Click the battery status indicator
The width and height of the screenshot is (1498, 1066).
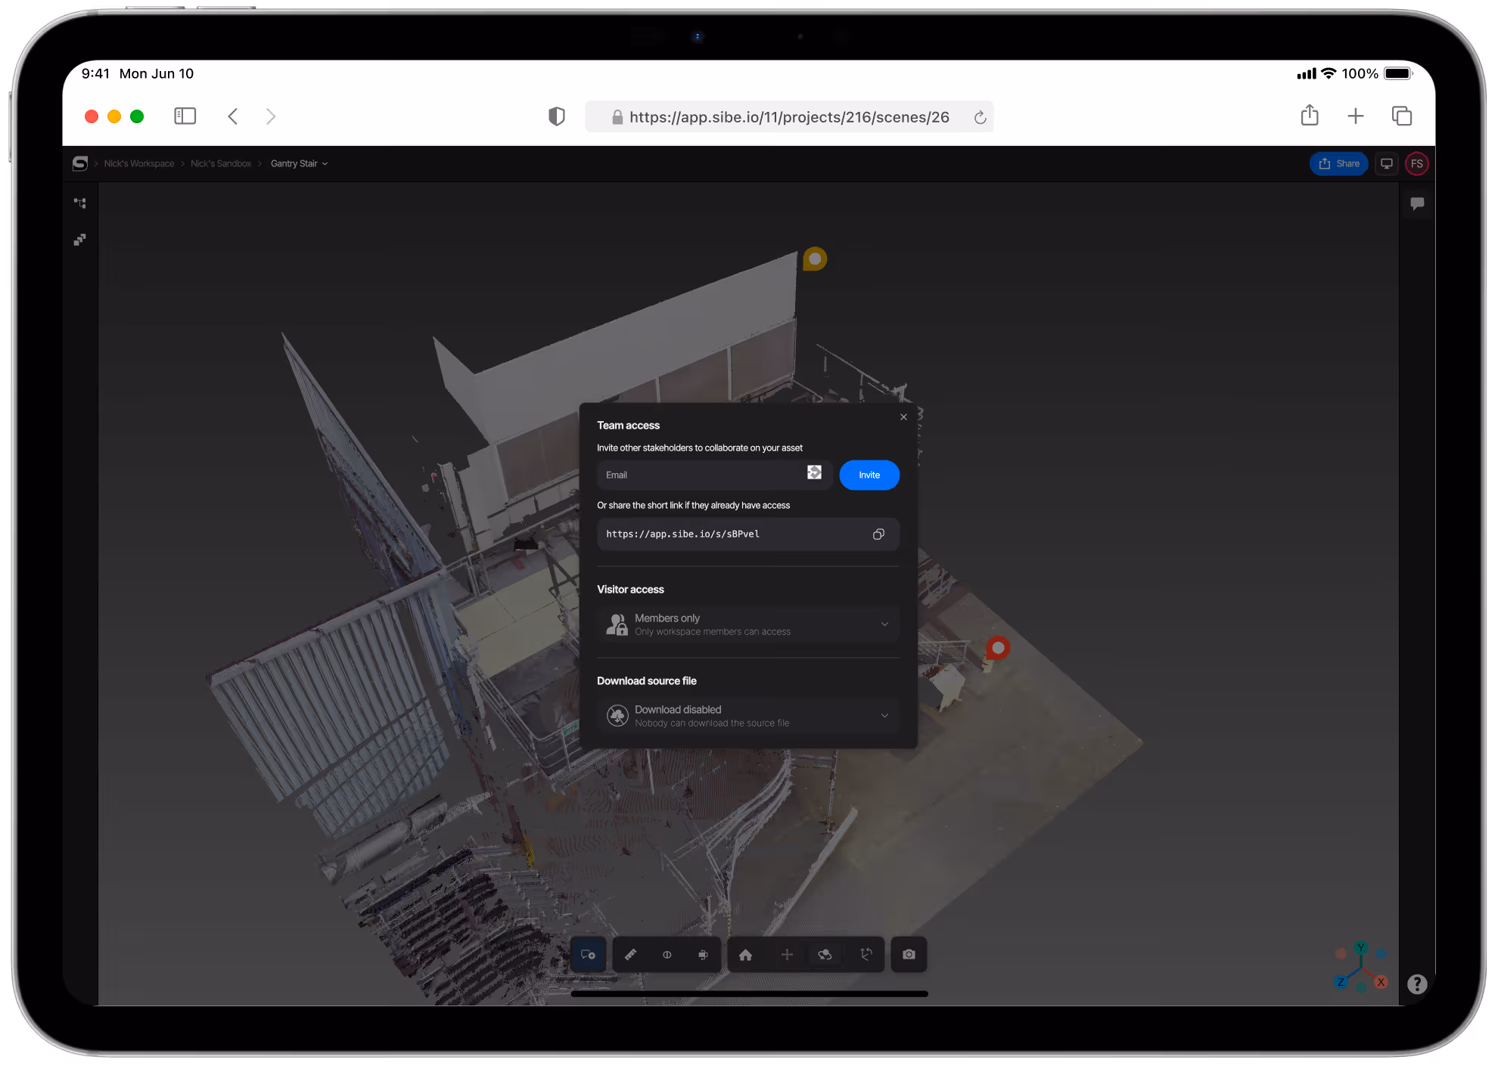click(x=1398, y=73)
